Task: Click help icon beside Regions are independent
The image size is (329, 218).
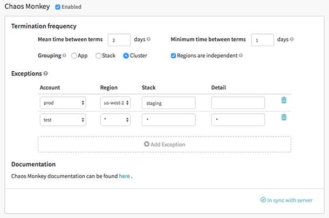Action: (241, 55)
